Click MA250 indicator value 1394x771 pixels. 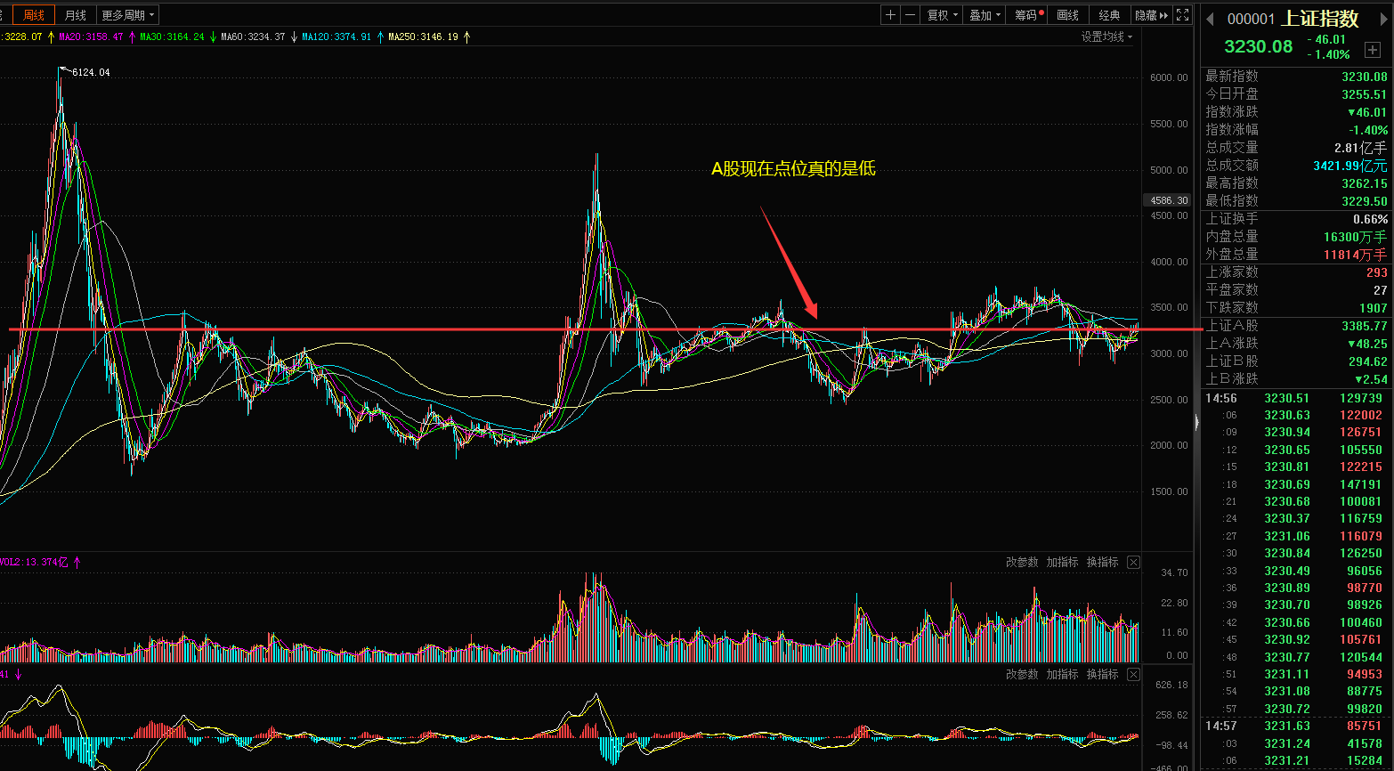[424, 37]
